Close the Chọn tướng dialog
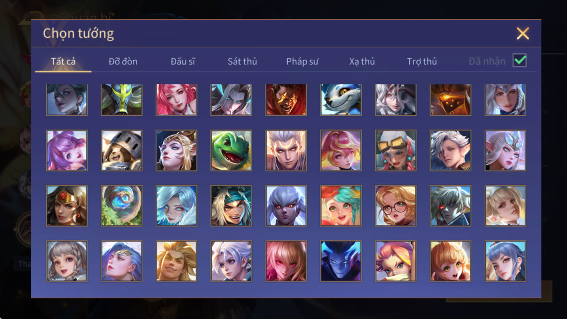 [523, 33]
